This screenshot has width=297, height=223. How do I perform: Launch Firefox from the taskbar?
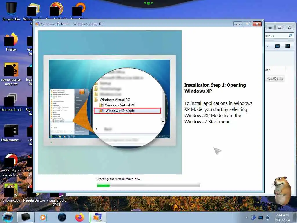coord(80,217)
